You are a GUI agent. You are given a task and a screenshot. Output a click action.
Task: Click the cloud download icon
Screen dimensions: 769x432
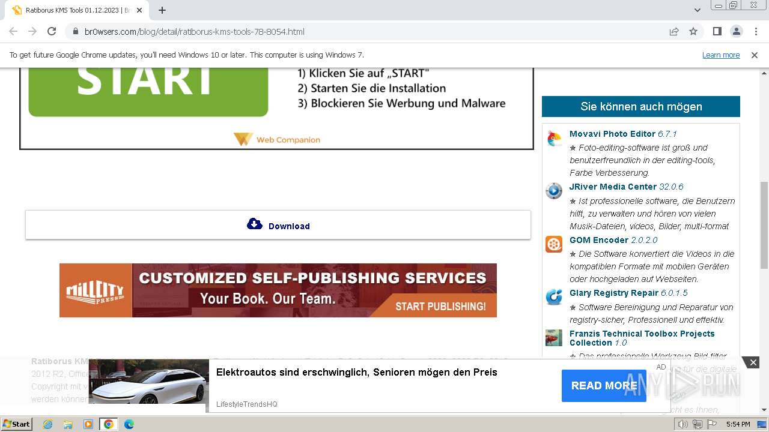pyautogui.click(x=255, y=224)
